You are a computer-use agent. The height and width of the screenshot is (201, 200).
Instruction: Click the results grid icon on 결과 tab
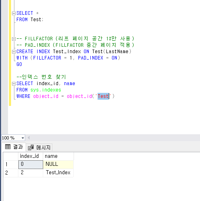8,147
